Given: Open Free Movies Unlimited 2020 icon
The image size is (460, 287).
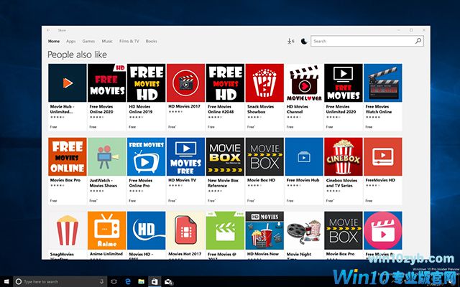Looking at the screenshot, I should 344,83.
